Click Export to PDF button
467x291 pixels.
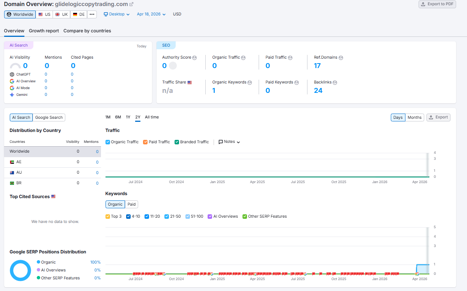pos(437,4)
